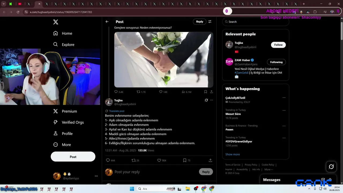Screen dimensions: 343x193
Task: Open the Mesut Süre trending topic
Action: pyautogui.click(x=233, y=114)
